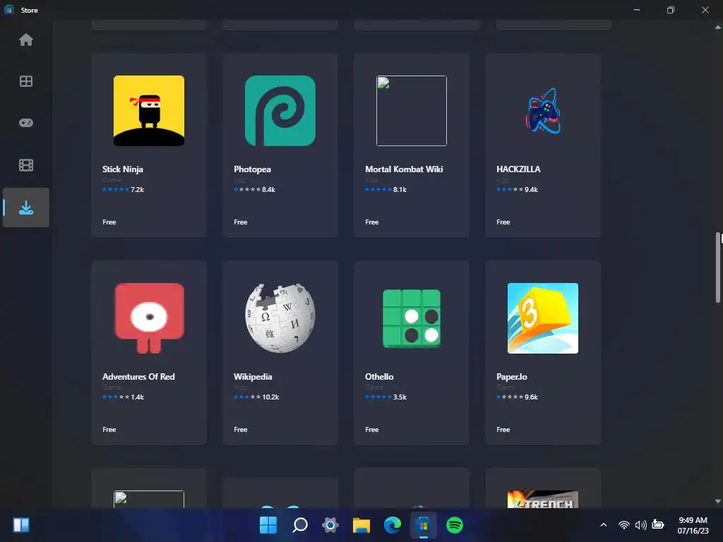Click Stick Ninja 7.2k star rating
Screen dimensions: 723x542
123,189
